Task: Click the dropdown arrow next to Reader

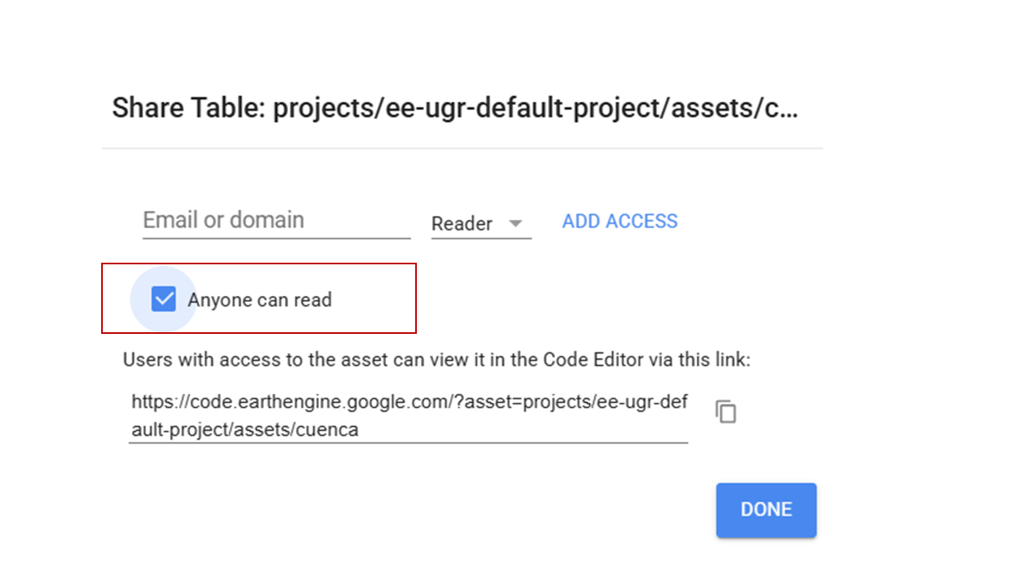Action: [516, 224]
